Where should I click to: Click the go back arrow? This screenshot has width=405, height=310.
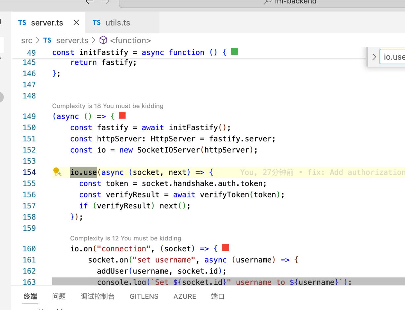[x=89, y=2]
